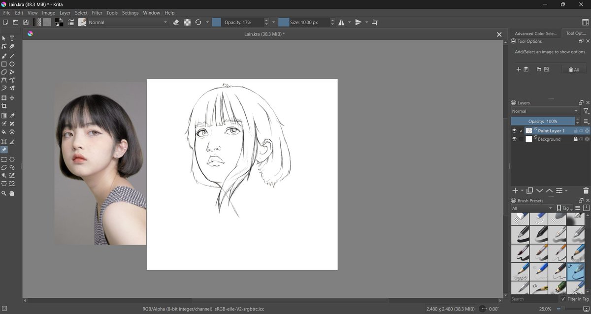Open the Tag options dropdown
This screenshot has width=591, height=314.
(x=565, y=208)
